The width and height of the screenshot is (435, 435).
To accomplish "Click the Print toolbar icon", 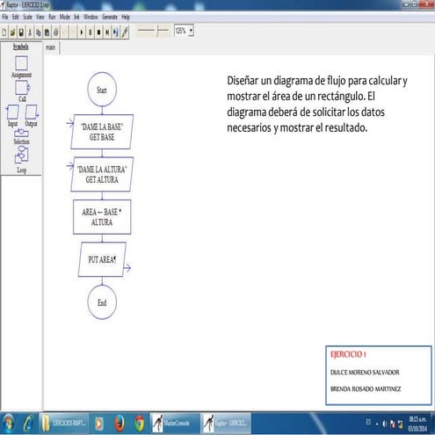I will 55,33.
